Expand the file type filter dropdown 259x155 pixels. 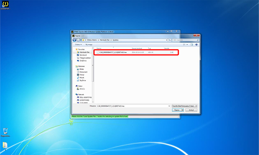(185, 106)
